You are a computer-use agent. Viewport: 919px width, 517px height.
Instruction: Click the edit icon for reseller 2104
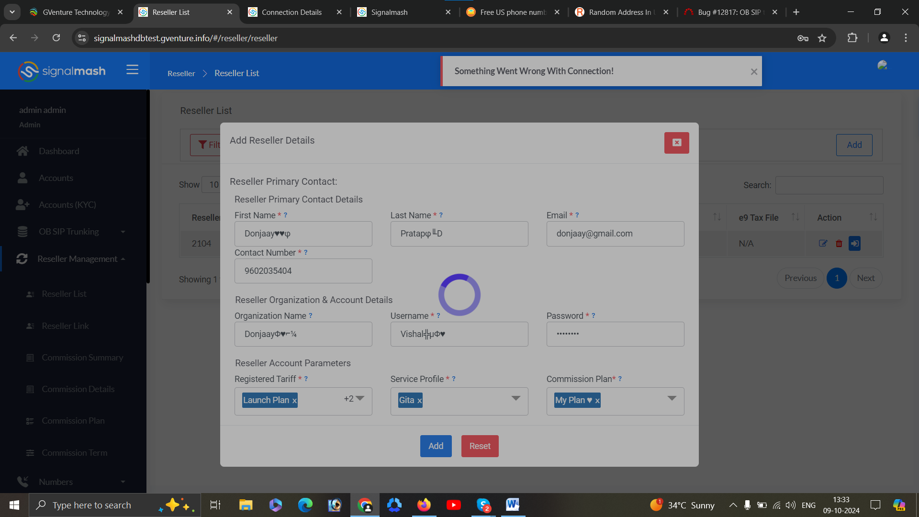pyautogui.click(x=823, y=244)
